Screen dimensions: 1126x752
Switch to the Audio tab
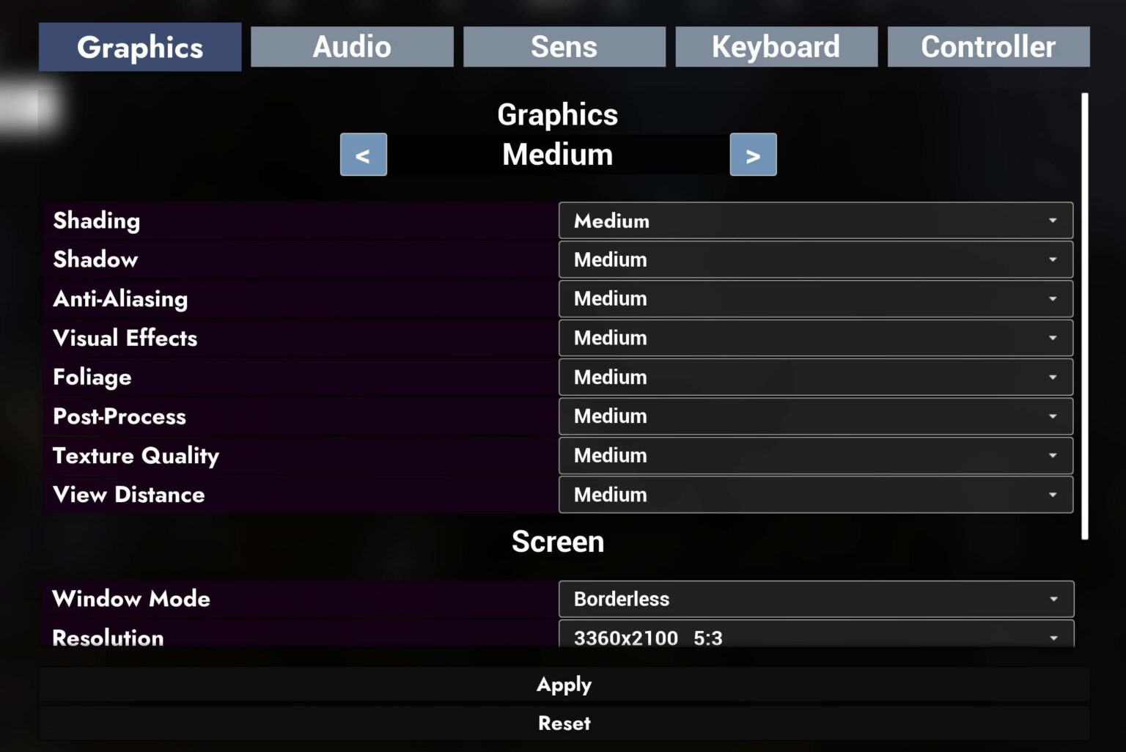351,46
